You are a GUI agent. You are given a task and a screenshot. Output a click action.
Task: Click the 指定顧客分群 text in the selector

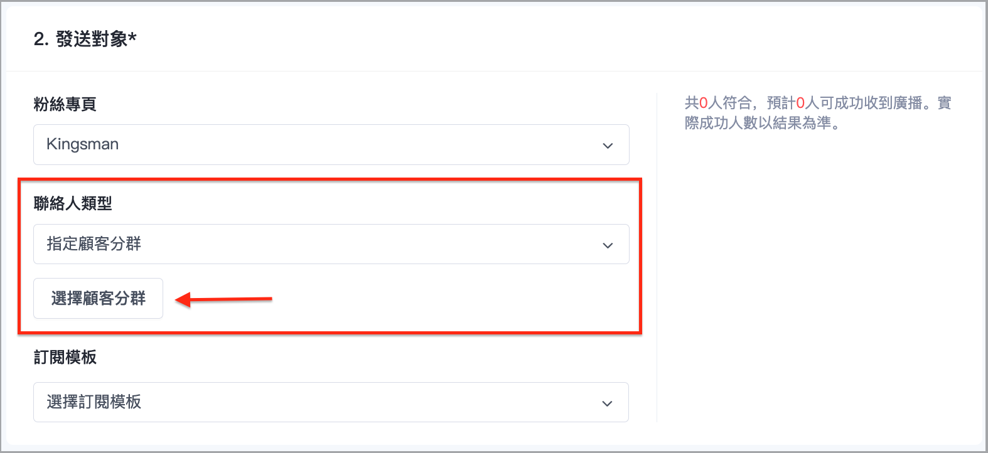pos(94,243)
